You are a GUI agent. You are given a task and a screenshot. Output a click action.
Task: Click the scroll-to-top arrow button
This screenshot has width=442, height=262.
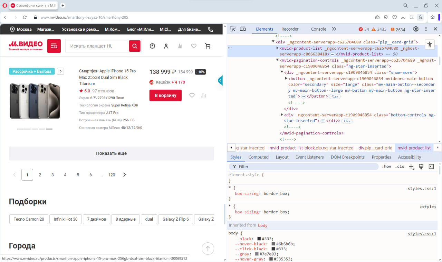pos(208,248)
